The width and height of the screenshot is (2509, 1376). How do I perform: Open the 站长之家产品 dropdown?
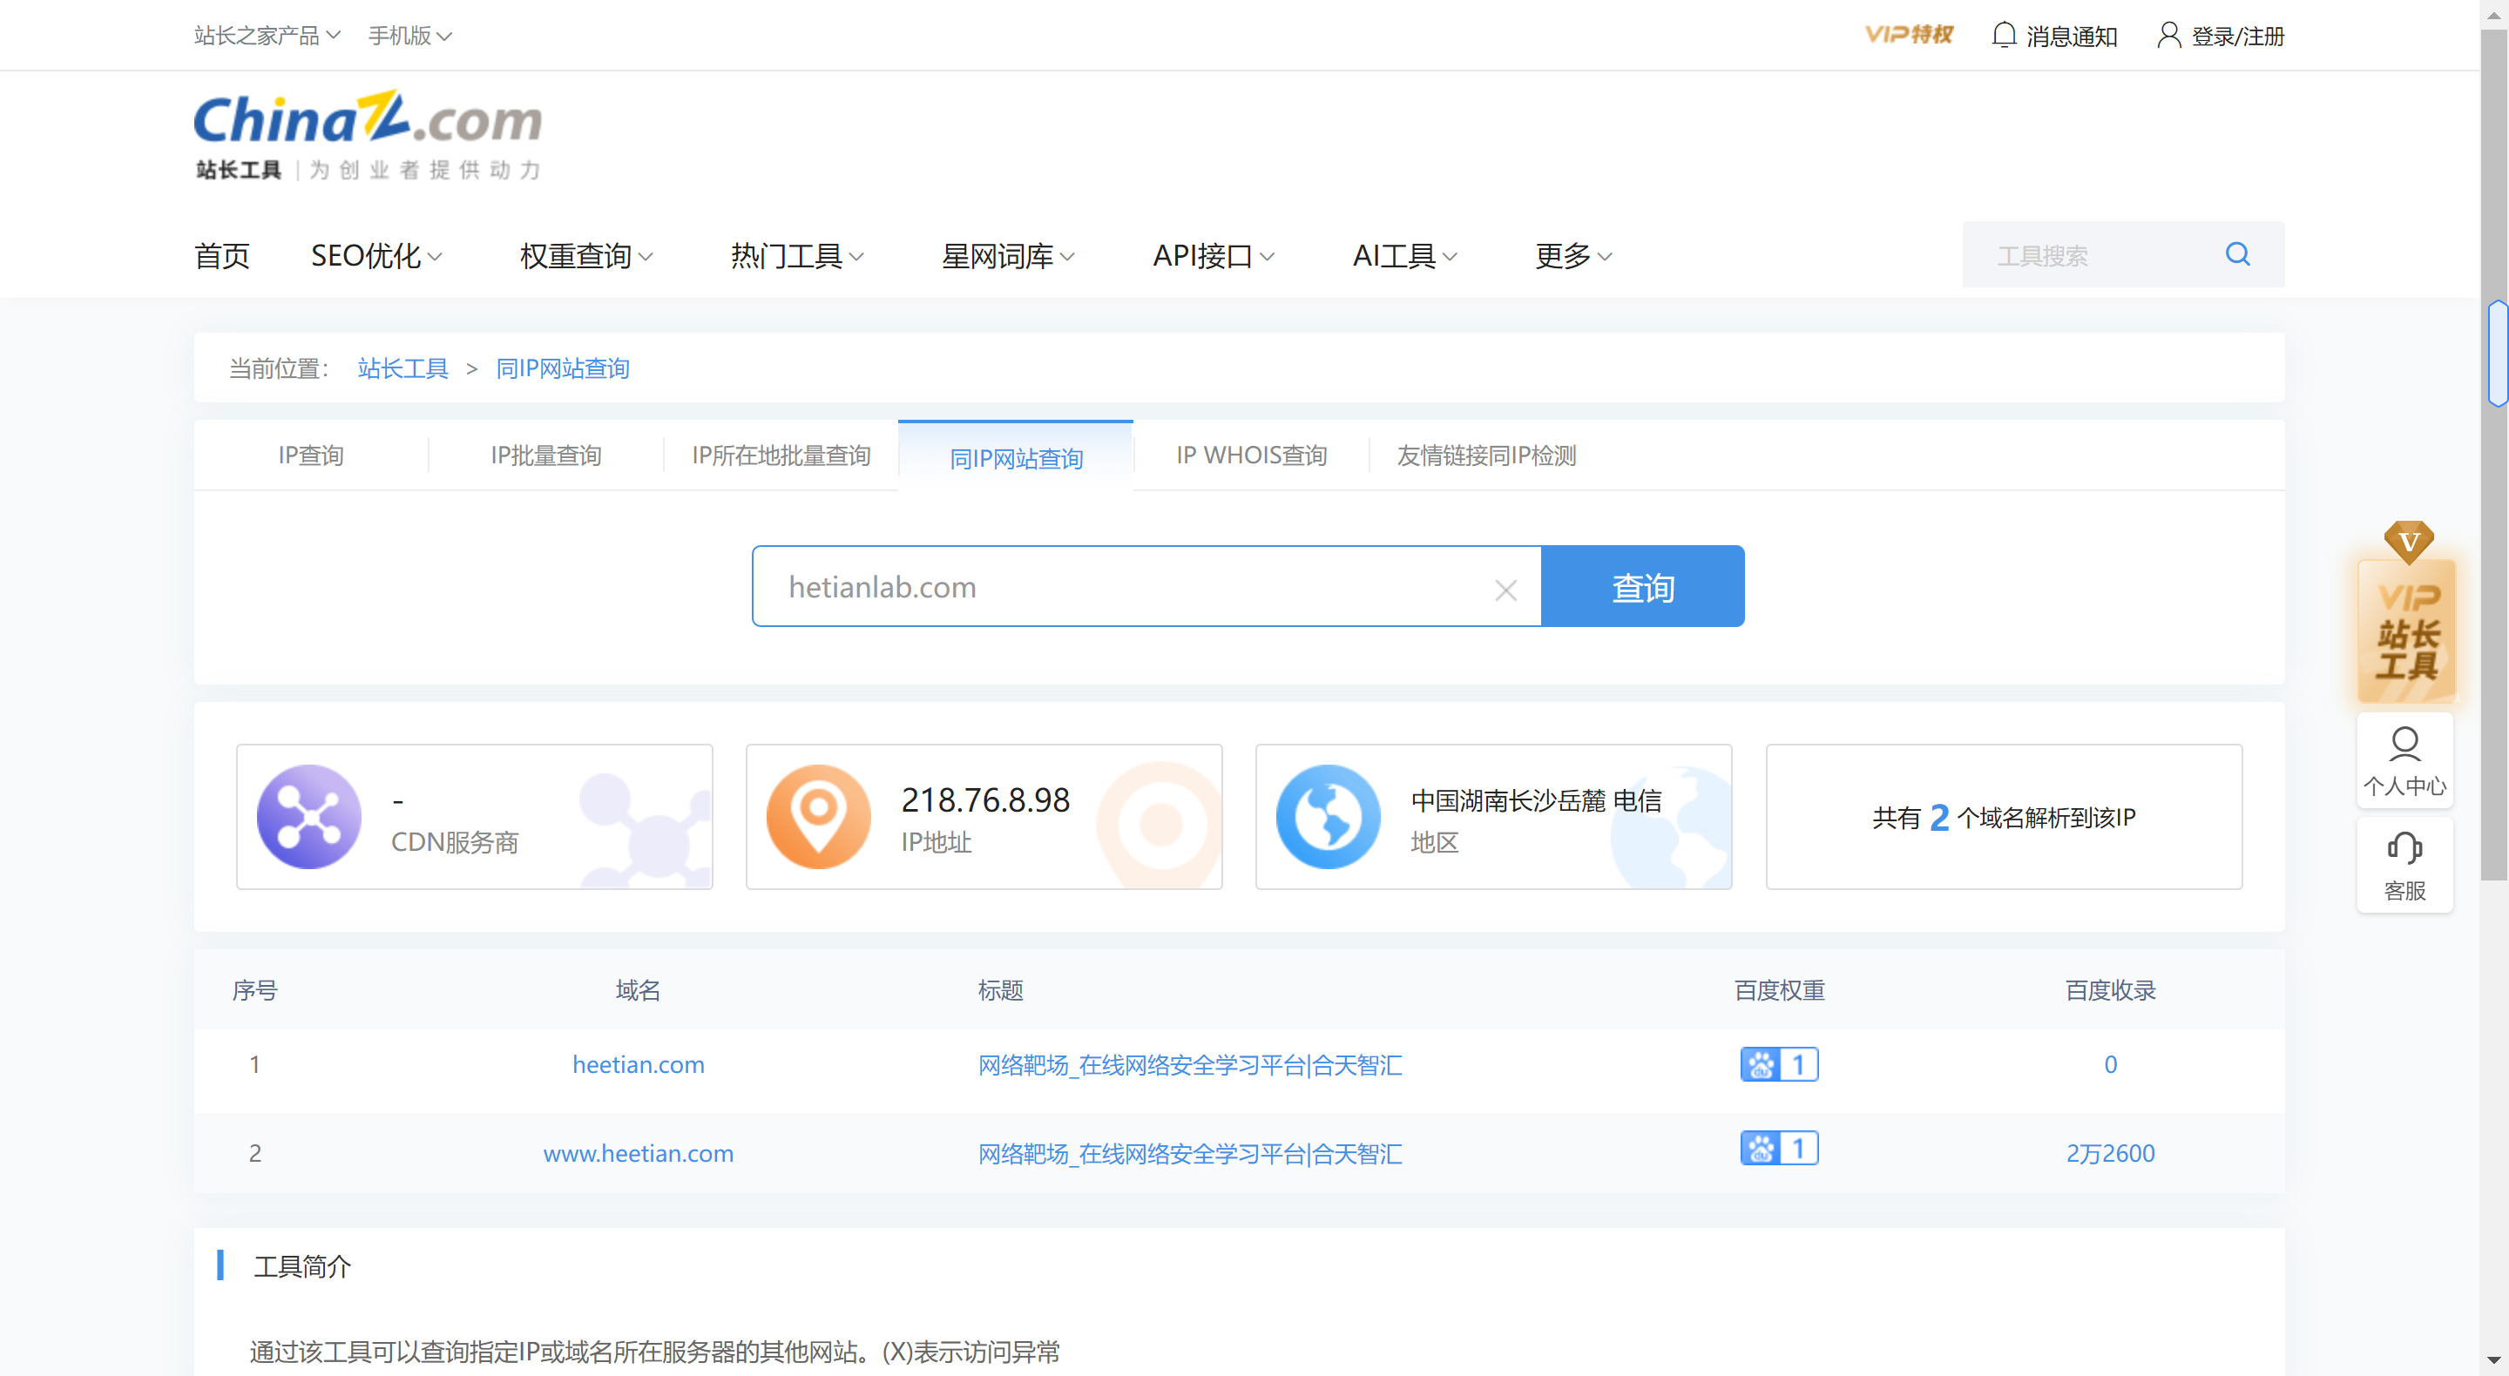pos(266,35)
